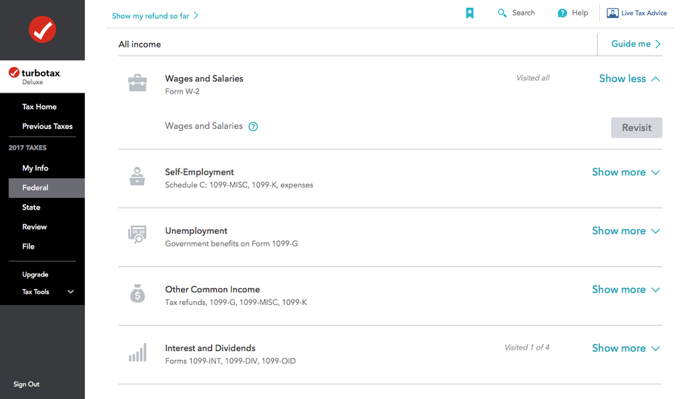The width and height of the screenshot is (696, 399).
Task: Click the Other Common Income money bag icon
Action: [137, 294]
